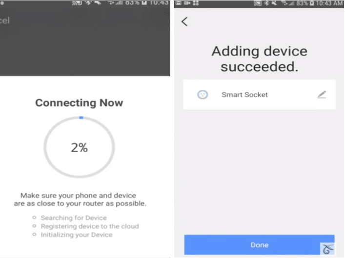The image size is (345, 258).
Task: Tap the curly logo icon near Done
Action: click(327, 249)
